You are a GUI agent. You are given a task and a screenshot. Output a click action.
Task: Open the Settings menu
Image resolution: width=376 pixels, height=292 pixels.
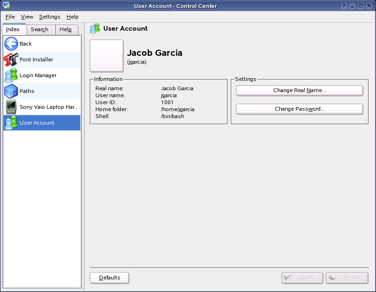coord(50,17)
